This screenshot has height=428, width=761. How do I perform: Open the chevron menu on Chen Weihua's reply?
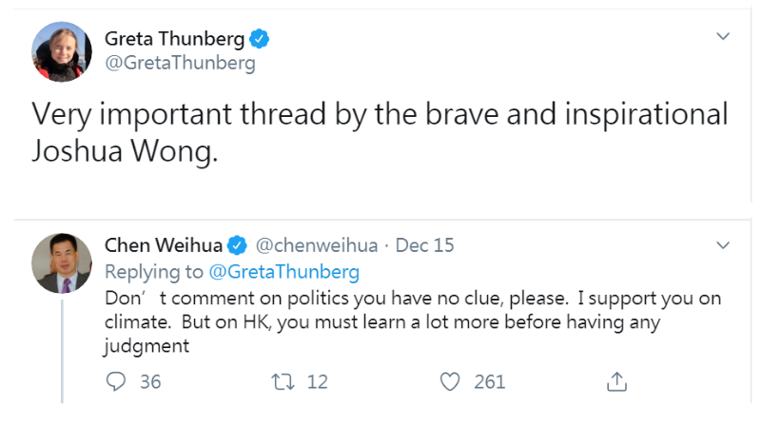[723, 244]
